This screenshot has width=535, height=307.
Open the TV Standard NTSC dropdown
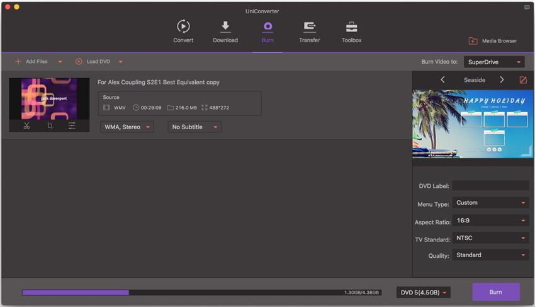tap(491, 238)
